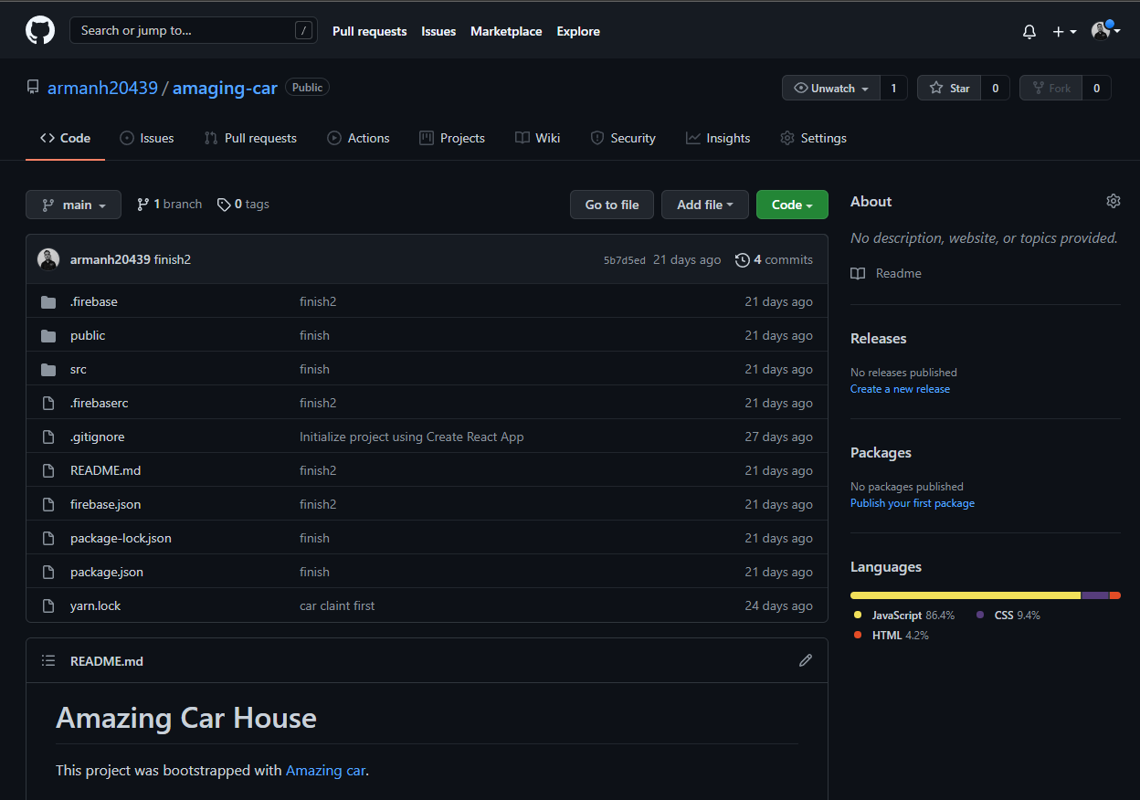The width and height of the screenshot is (1140, 800).
Task: Toggle the Unwatch button
Action: (830, 88)
